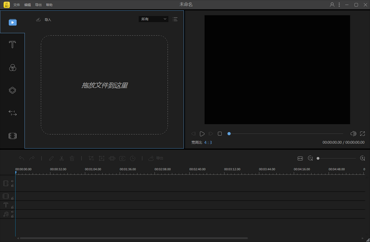This screenshot has height=242, width=370.
Task: Toggle lock on the text track
Action: pos(12,207)
